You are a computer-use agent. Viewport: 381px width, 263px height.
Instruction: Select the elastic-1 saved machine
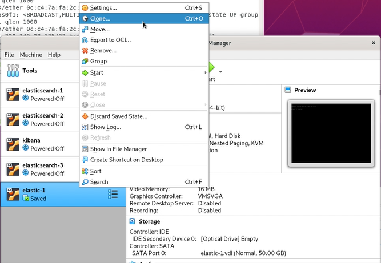pyautogui.click(x=63, y=195)
